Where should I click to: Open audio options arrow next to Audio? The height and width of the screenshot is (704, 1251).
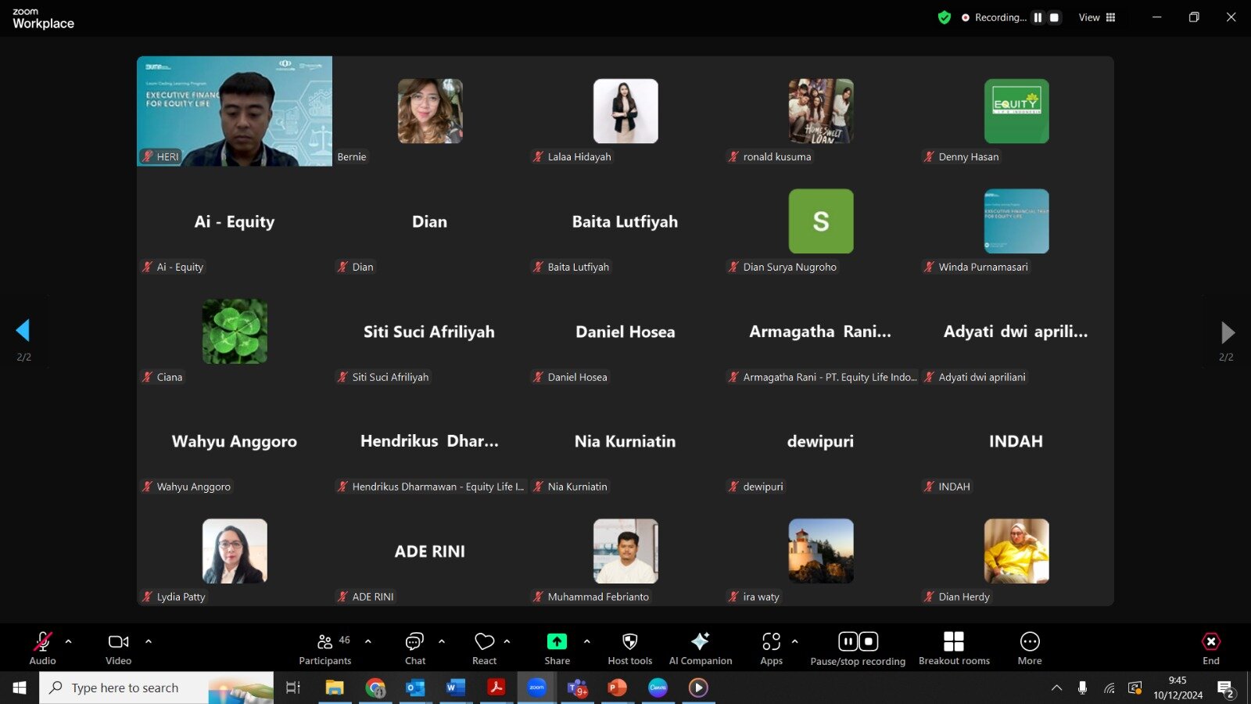click(68, 641)
